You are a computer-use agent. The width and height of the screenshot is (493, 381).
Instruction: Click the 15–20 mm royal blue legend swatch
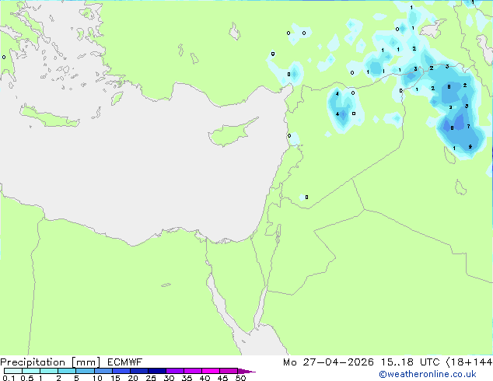(121, 371)
